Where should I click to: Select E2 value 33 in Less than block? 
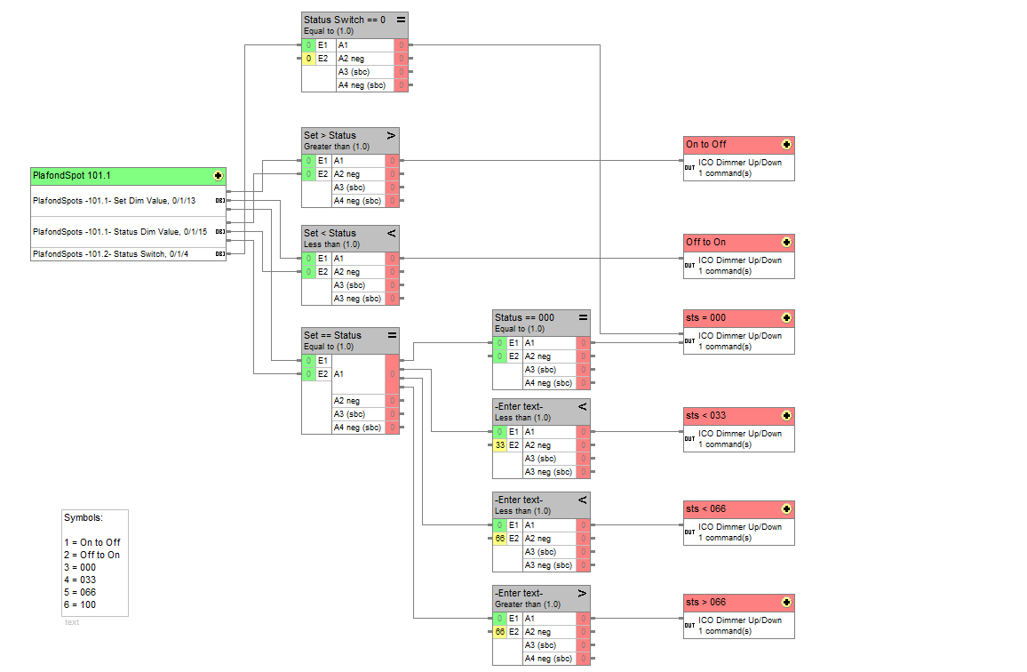tap(499, 445)
